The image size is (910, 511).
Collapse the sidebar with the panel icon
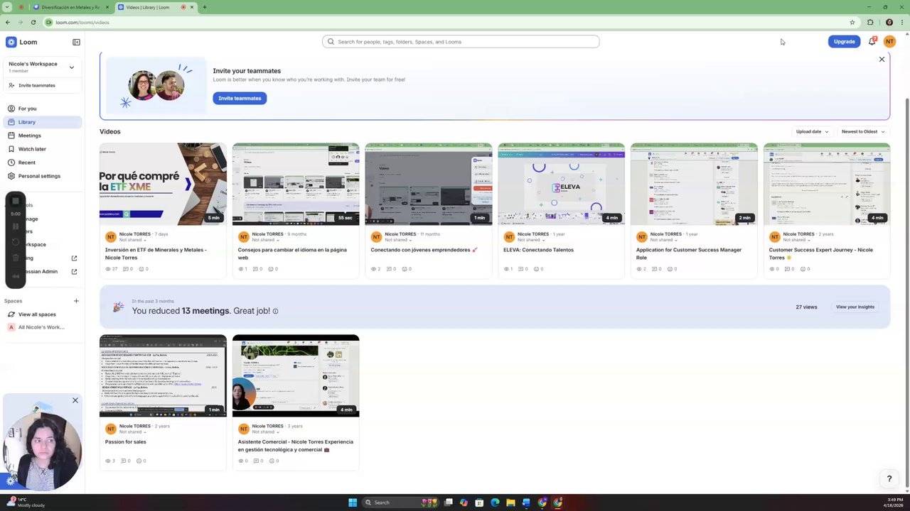tap(76, 42)
